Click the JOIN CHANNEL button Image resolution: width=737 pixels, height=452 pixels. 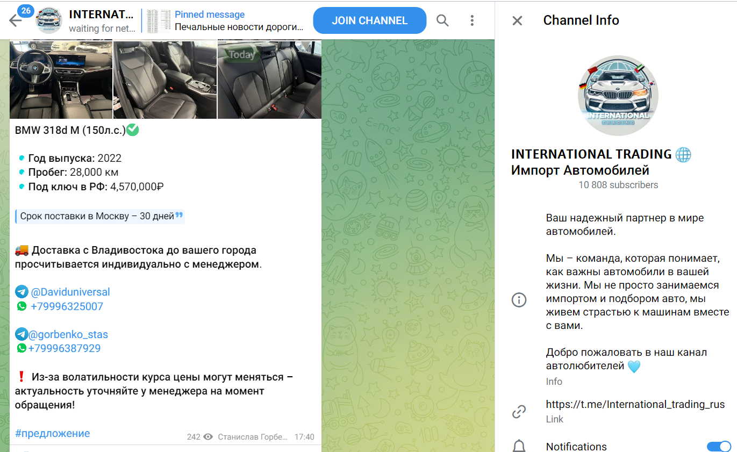[x=370, y=20]
